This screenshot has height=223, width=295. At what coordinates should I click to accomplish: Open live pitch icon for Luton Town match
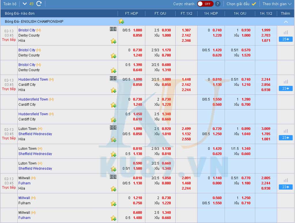pyautogui.click(x=113, y=128)
